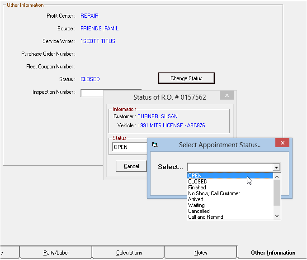Switch to the Parts/Labor tab
Image resolution: width=307 pixels, height=260 pixels.
coord(56,253)
